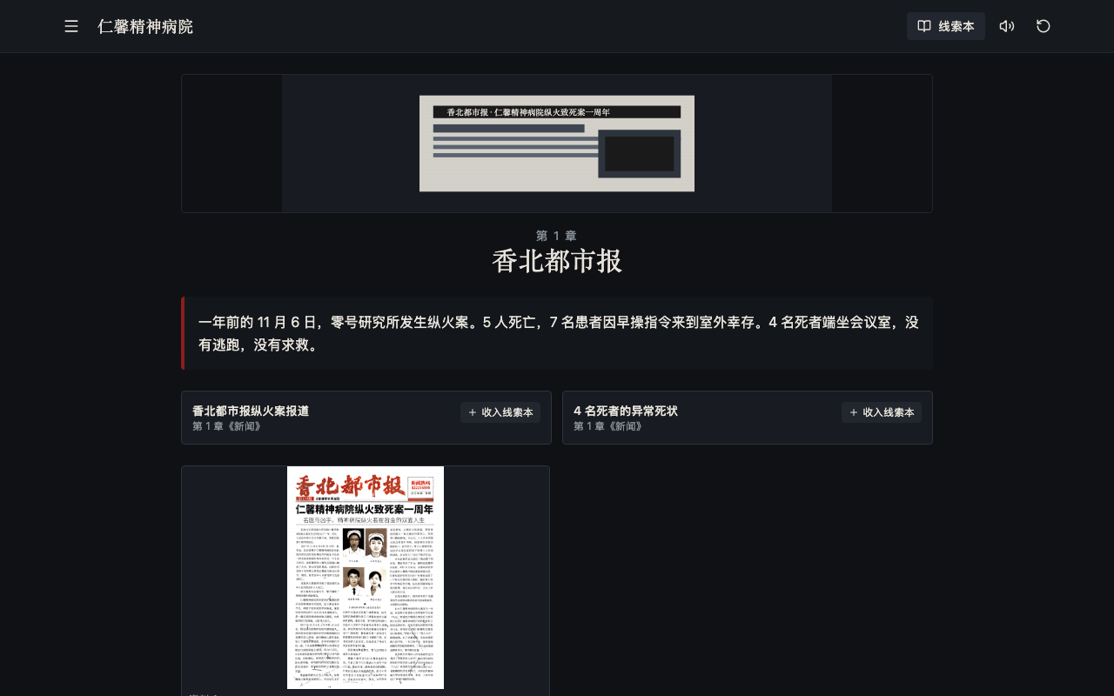Click the 第 1 章《新闻》 subtitle under 香北都市报纵火案报道
The width and height of the screenshot is (1114, 696).
pyautogui.click(x=227, y=426)
